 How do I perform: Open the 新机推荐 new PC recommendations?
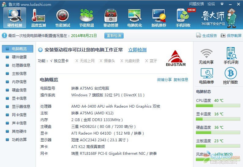(159, 18)
